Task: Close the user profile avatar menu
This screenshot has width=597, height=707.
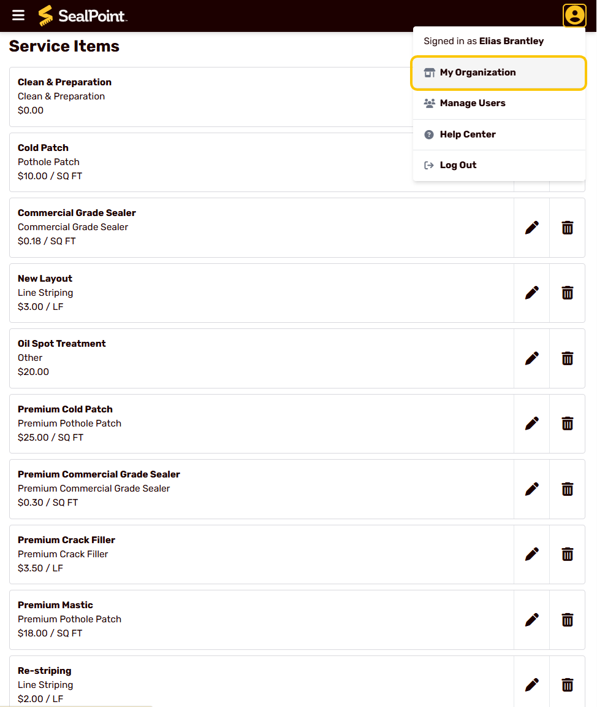Action: click(574, 16)
